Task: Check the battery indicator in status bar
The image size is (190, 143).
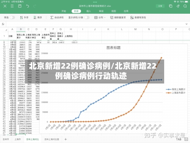Action: 187,2
